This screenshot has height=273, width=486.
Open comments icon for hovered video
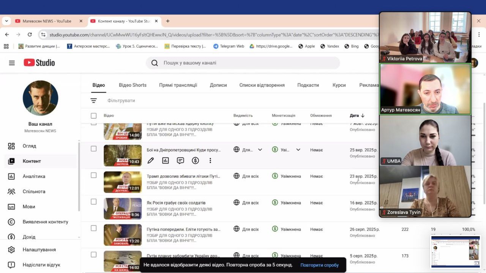click(180, 161)
